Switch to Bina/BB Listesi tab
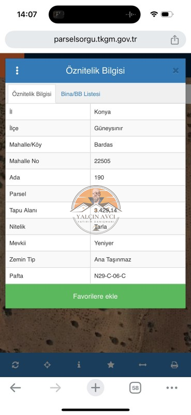Screen dimensions: 191x415 (81, 94)
